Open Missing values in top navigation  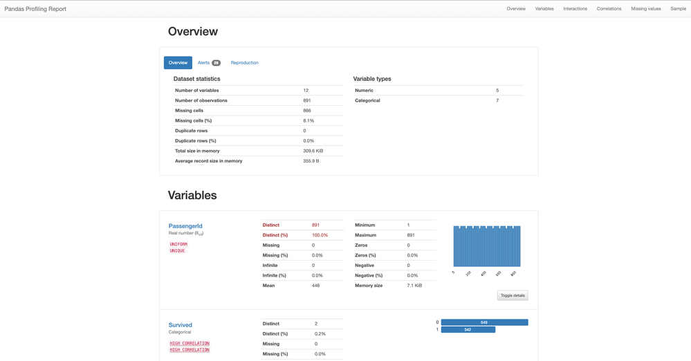point(645,9)
